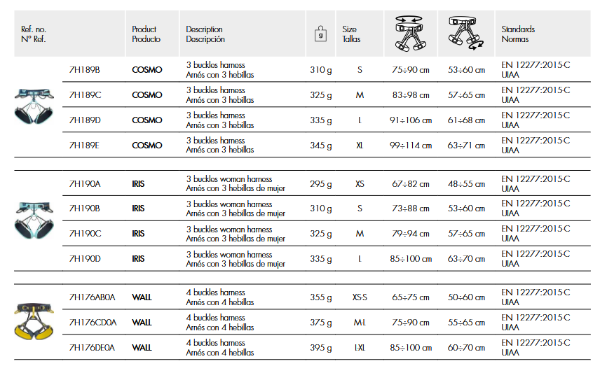Select reference number 7H189D

(x=85, y=120)
